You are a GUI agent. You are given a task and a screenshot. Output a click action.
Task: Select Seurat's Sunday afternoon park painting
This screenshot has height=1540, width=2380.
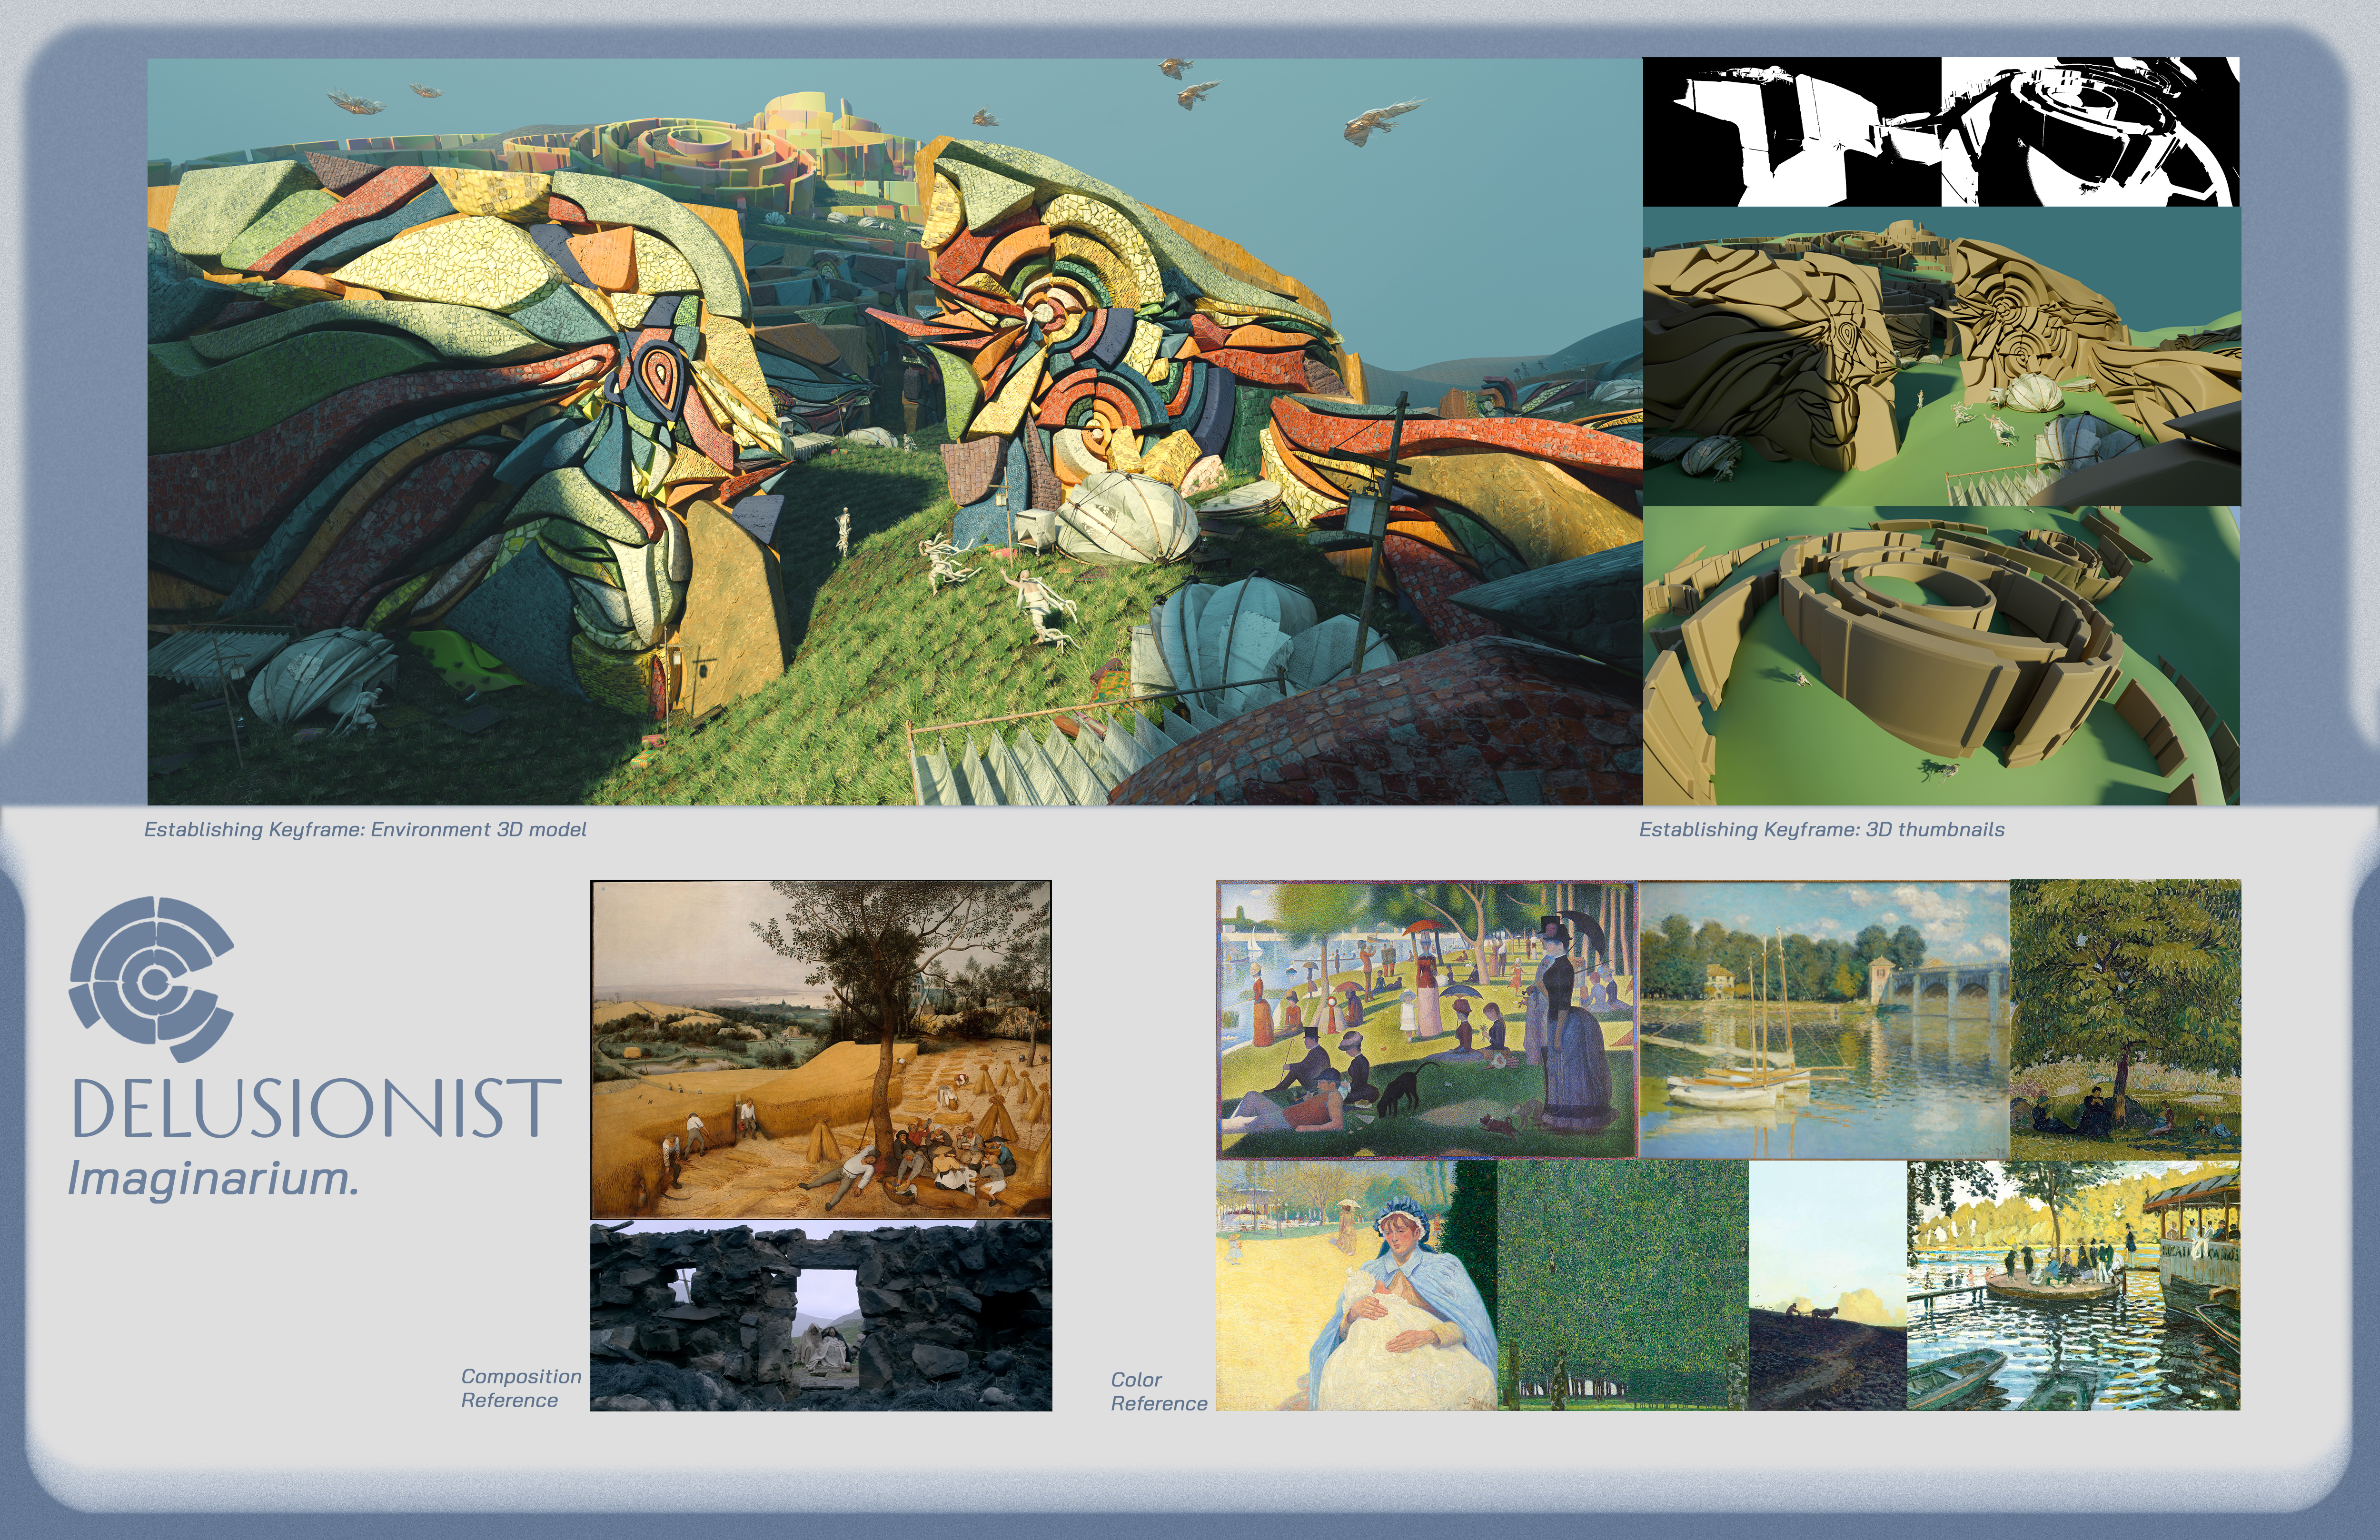[x=1427, y=1019]
